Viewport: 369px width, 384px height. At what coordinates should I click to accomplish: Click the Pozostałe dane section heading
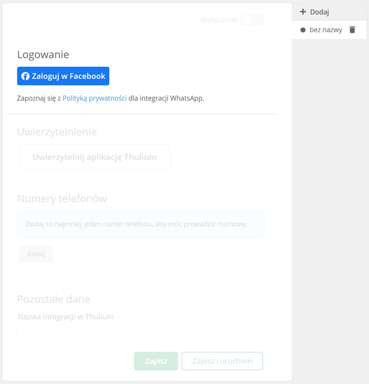(54, 299)
